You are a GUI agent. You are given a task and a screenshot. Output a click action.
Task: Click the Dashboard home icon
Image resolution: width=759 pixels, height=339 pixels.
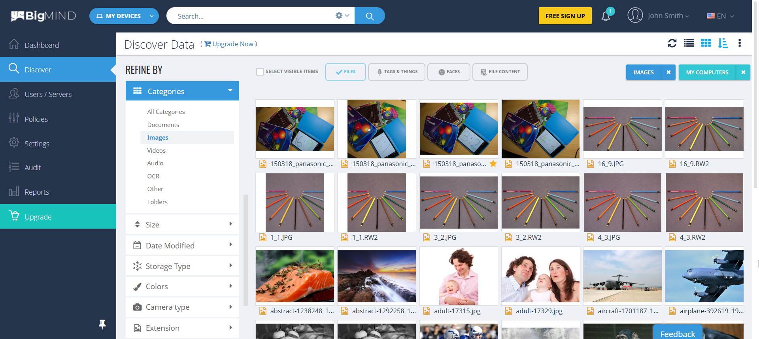point(14,44)
